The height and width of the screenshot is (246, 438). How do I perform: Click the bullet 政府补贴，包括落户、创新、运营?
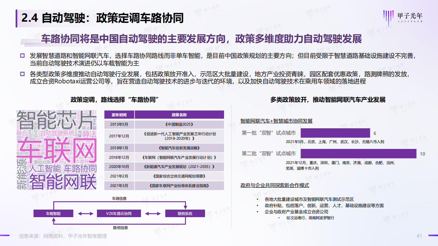pyautogui.click(x=324, y=205)
